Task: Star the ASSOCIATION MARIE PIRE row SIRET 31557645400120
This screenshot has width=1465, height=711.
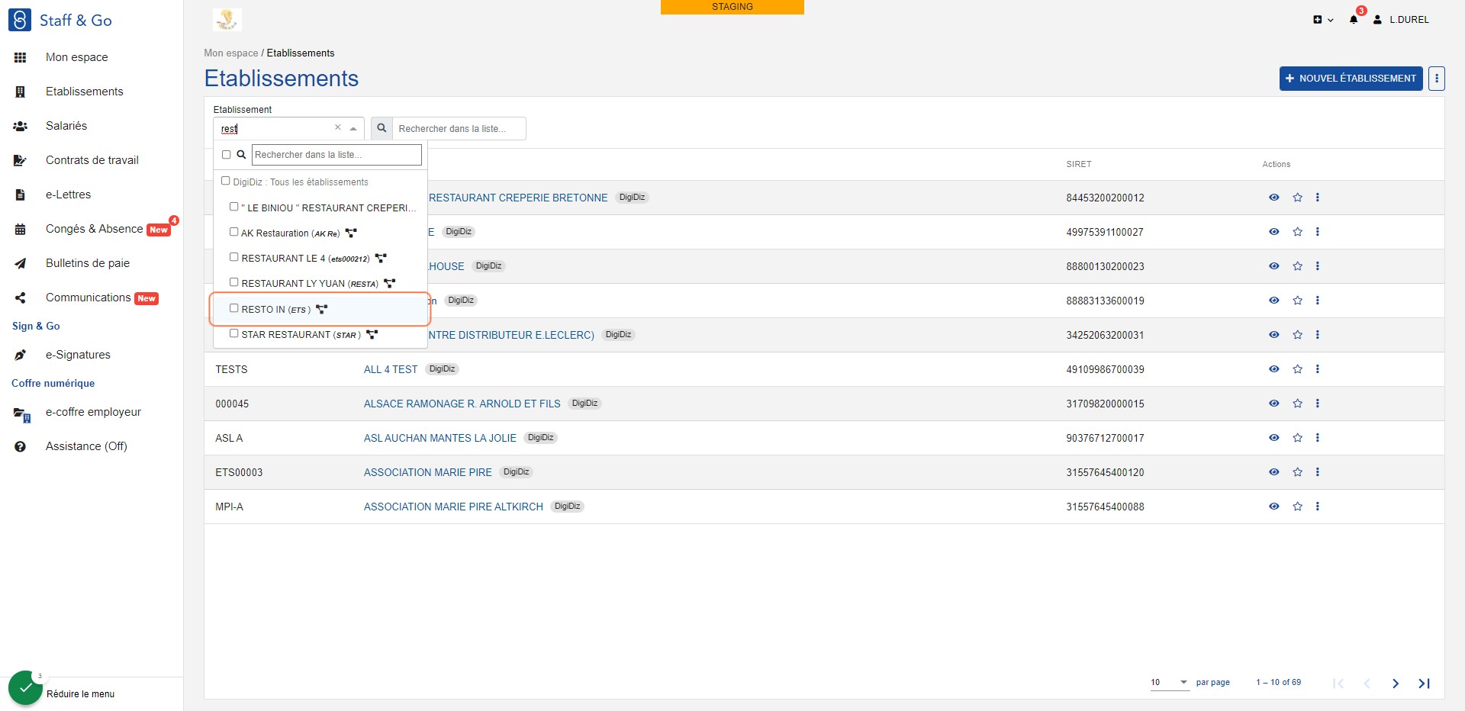Action: tap(1297, 472)
